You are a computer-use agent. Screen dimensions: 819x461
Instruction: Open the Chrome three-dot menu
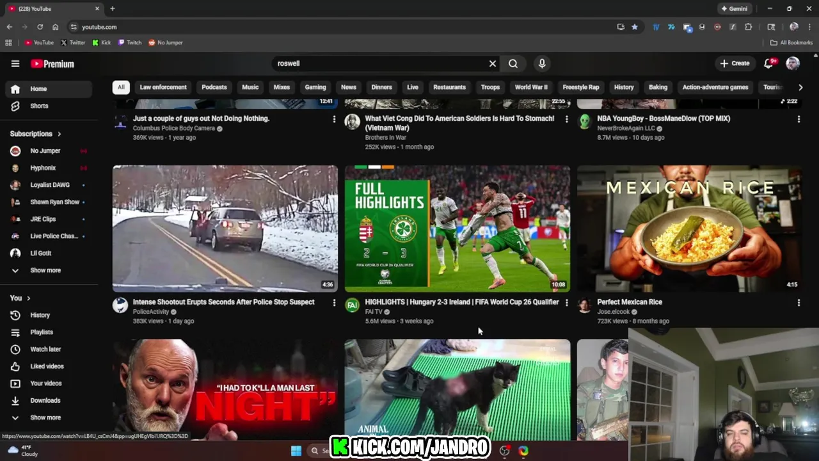click(x=809, y=27)
